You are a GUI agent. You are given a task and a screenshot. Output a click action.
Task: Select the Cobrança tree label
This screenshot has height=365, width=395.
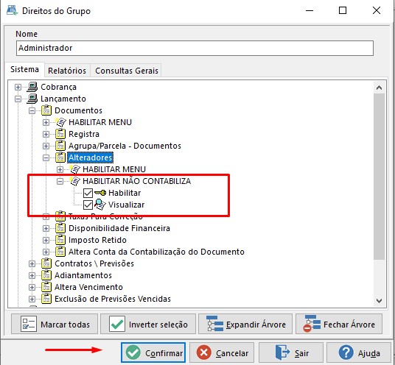[x=58, y=87]
